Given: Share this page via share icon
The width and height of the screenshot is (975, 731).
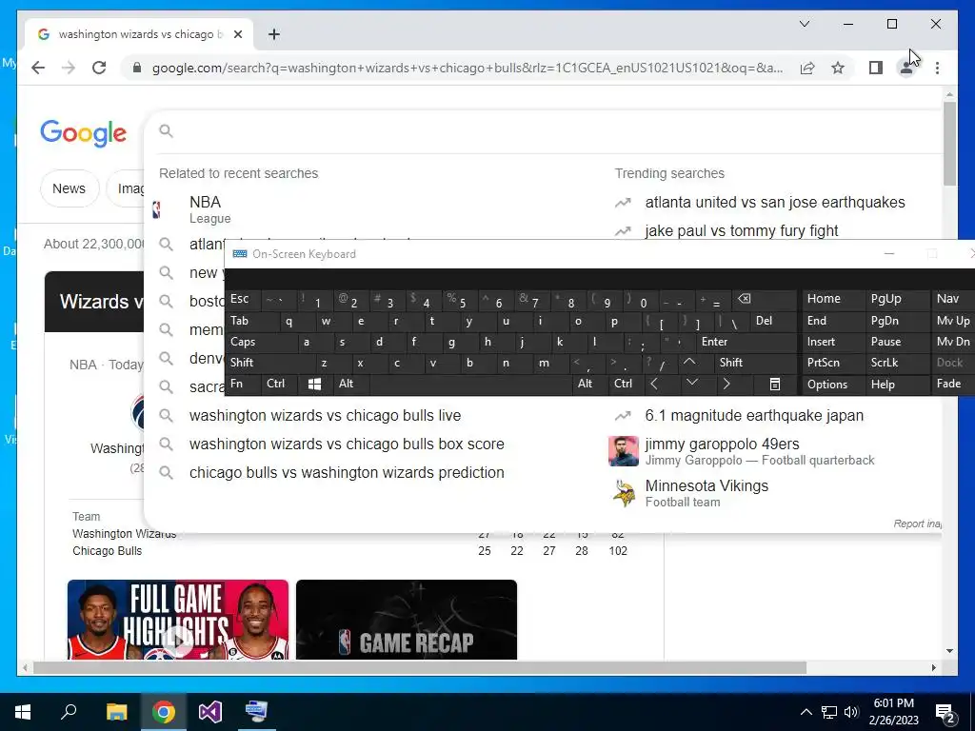Looking at the screenshot, I should click(x=807, y=68).
